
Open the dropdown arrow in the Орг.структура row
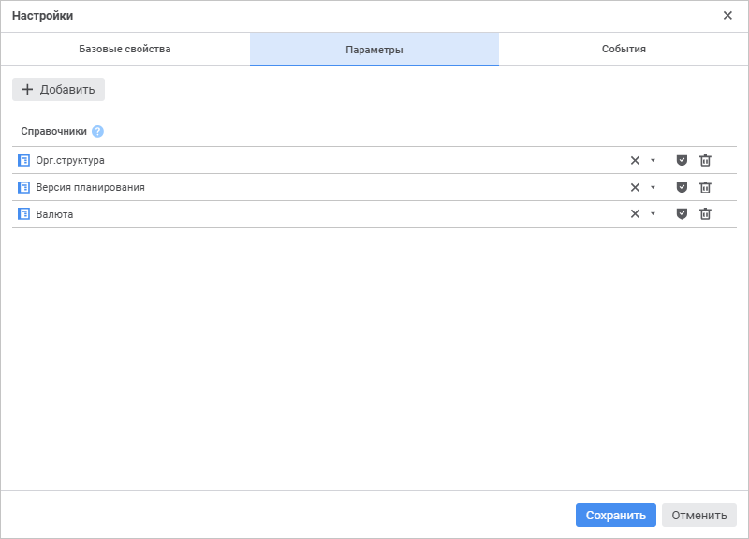pos(653,160)
